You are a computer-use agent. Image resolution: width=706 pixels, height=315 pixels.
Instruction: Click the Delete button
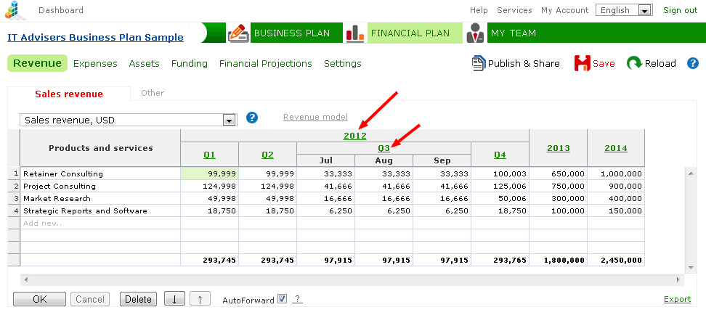[x=138, y=299]
